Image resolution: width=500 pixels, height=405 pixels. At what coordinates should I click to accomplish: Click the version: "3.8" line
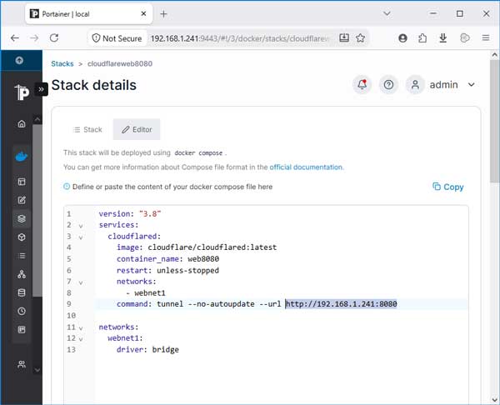click(x=130, y=213)
